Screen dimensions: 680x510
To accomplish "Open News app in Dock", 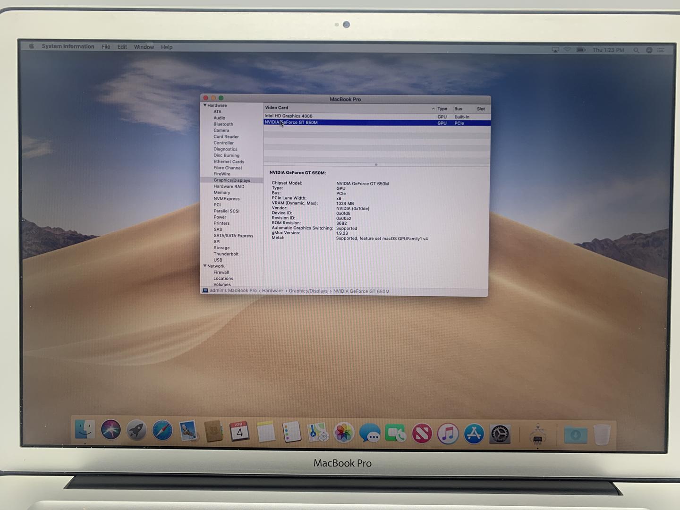I will point(422,433).
